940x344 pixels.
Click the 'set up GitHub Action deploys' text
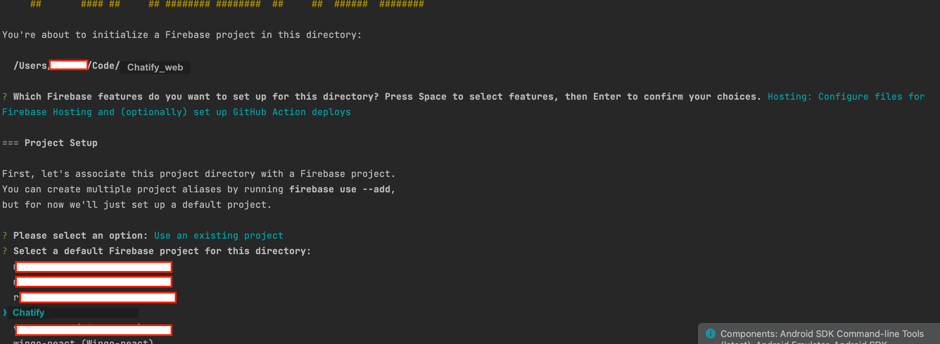pos(272,112)
